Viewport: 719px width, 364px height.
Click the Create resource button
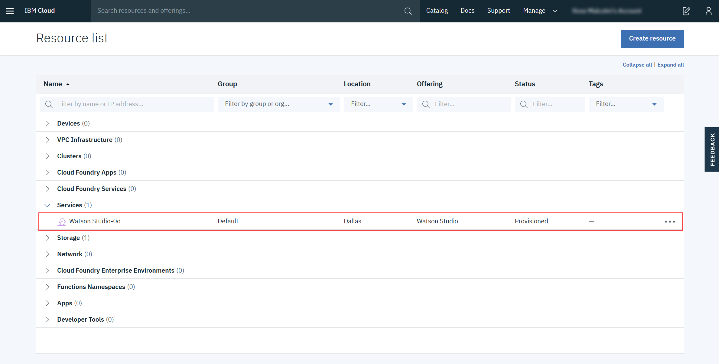pos(652,38)
